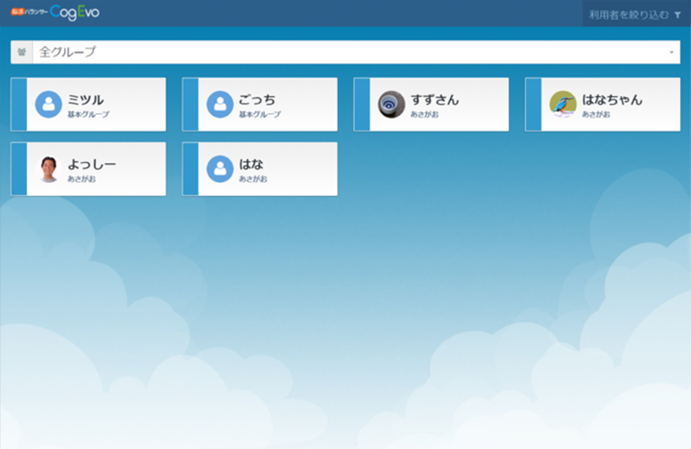Pick the user name よっしー
Image resolution: width=691 pixels, height=449 pixels.
(92, 164)
